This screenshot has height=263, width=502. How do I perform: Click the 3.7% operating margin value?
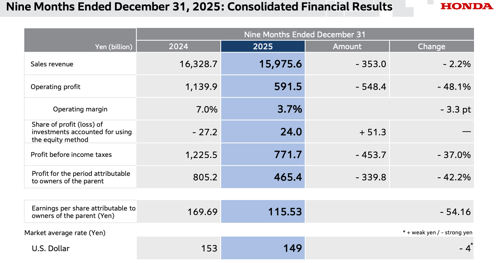point(289,109)
